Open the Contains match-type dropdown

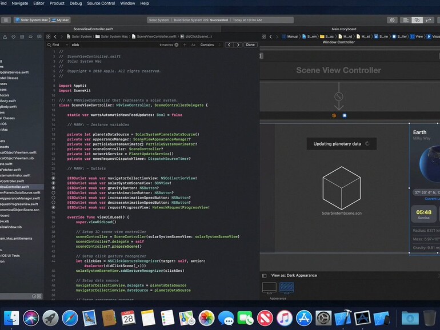click(x=210, y=45)
